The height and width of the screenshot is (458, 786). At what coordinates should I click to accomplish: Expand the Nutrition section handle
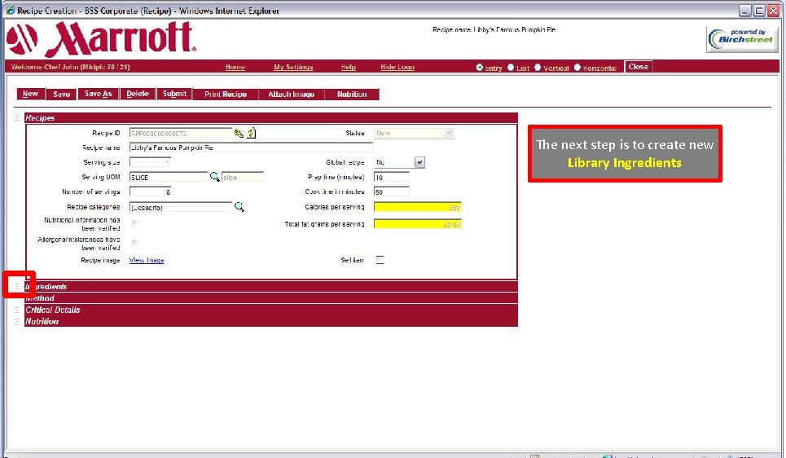click(17, 322)
